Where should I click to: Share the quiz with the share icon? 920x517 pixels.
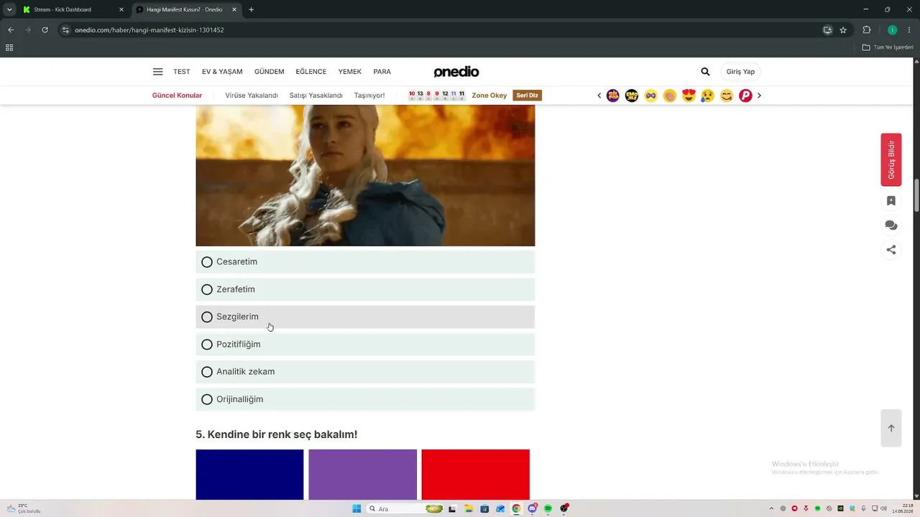click(891, 250)
